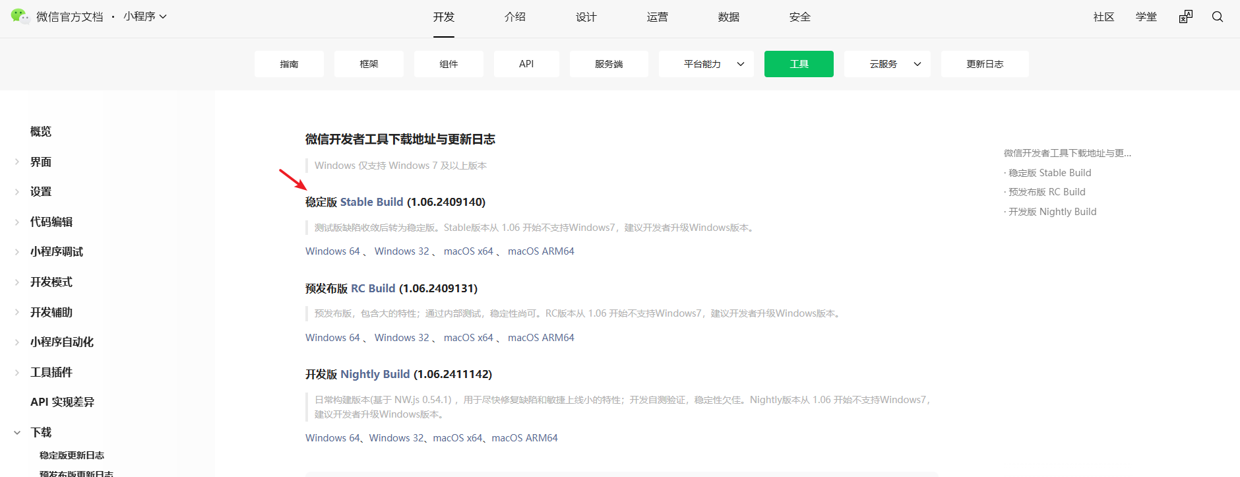Expand the 工具插件 sidebar section
This screenshot has height=477, width=1240.
(17, 373)
